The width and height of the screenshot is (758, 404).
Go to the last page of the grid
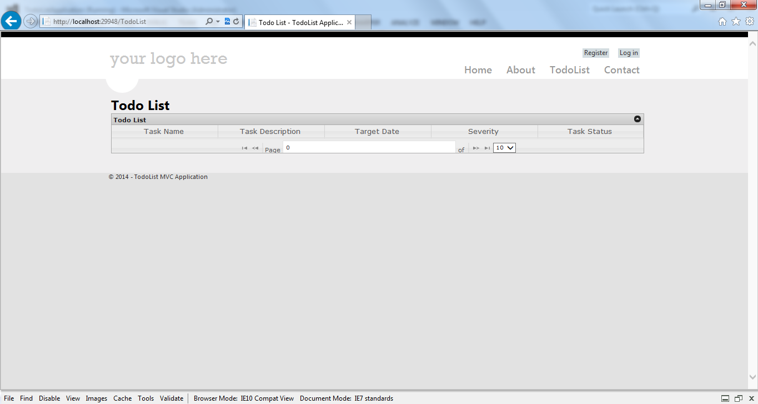coord(487,148)
